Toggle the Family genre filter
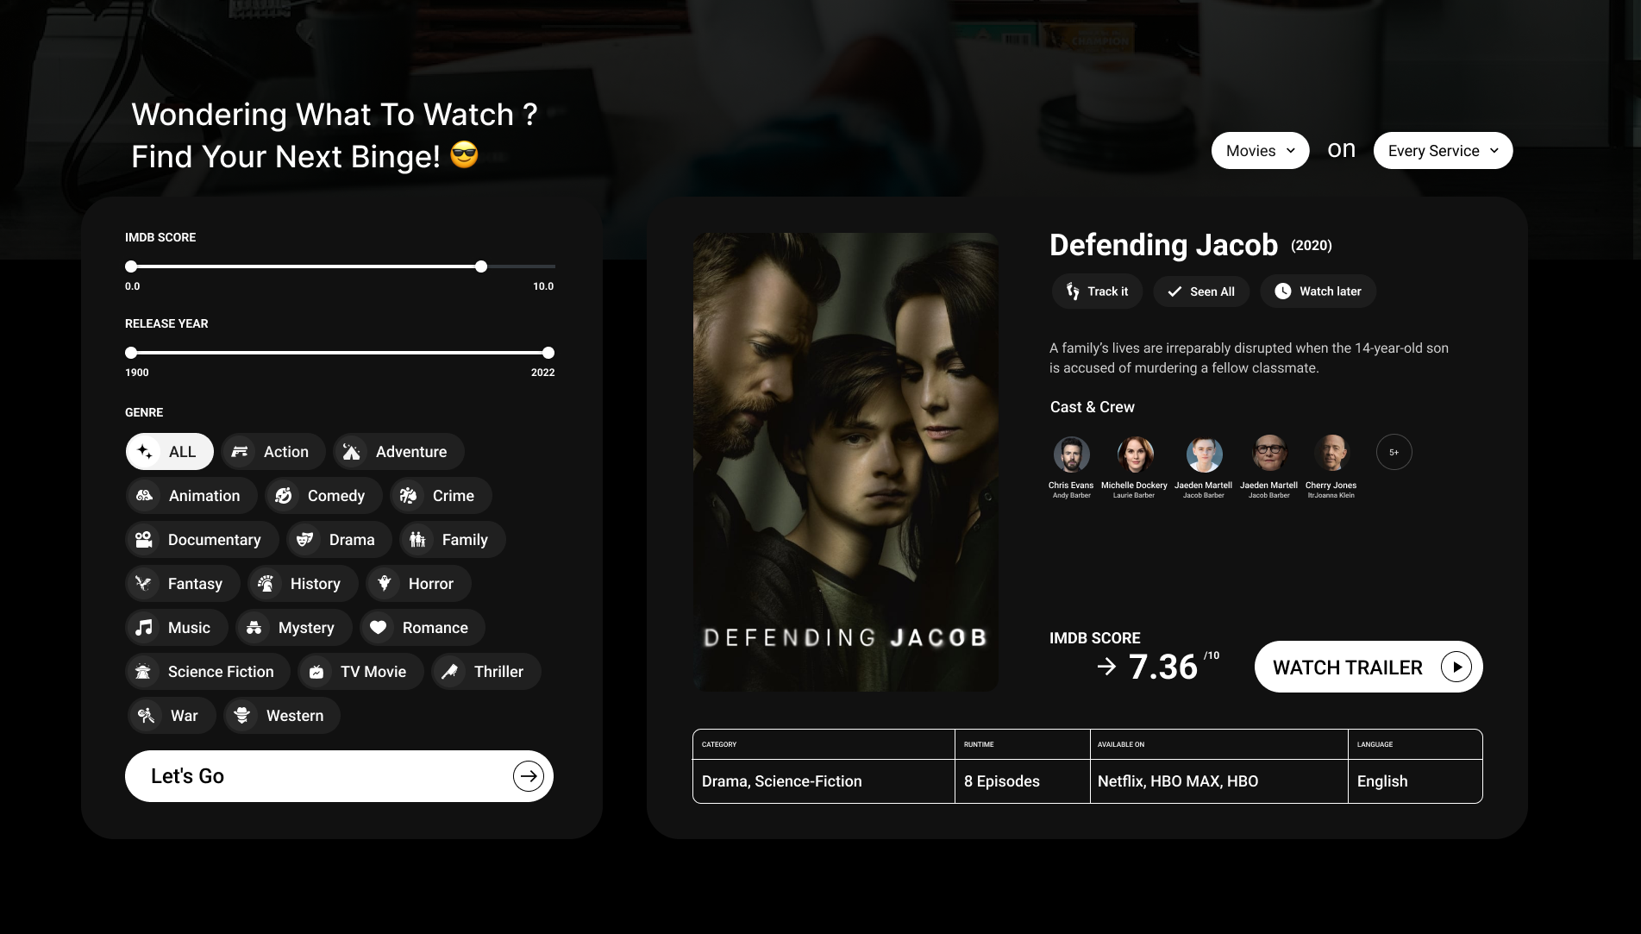The image size is (1641, 934). pos(452,540)
